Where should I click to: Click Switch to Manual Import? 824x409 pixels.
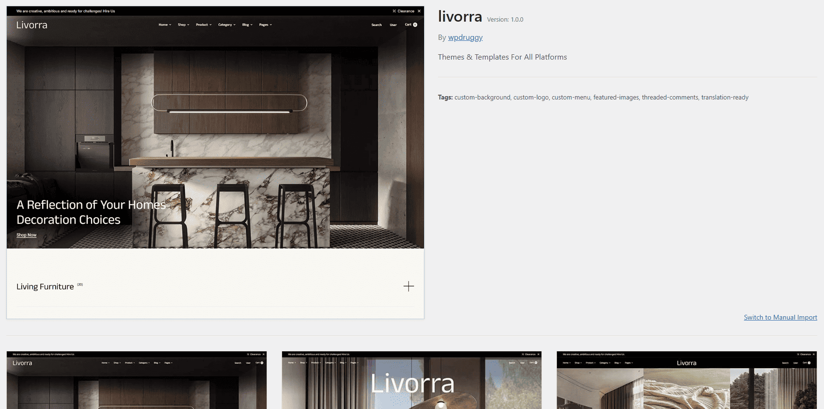point(780,317)
